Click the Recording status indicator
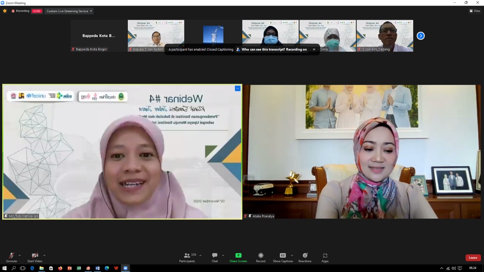 [x=20, y=11]
